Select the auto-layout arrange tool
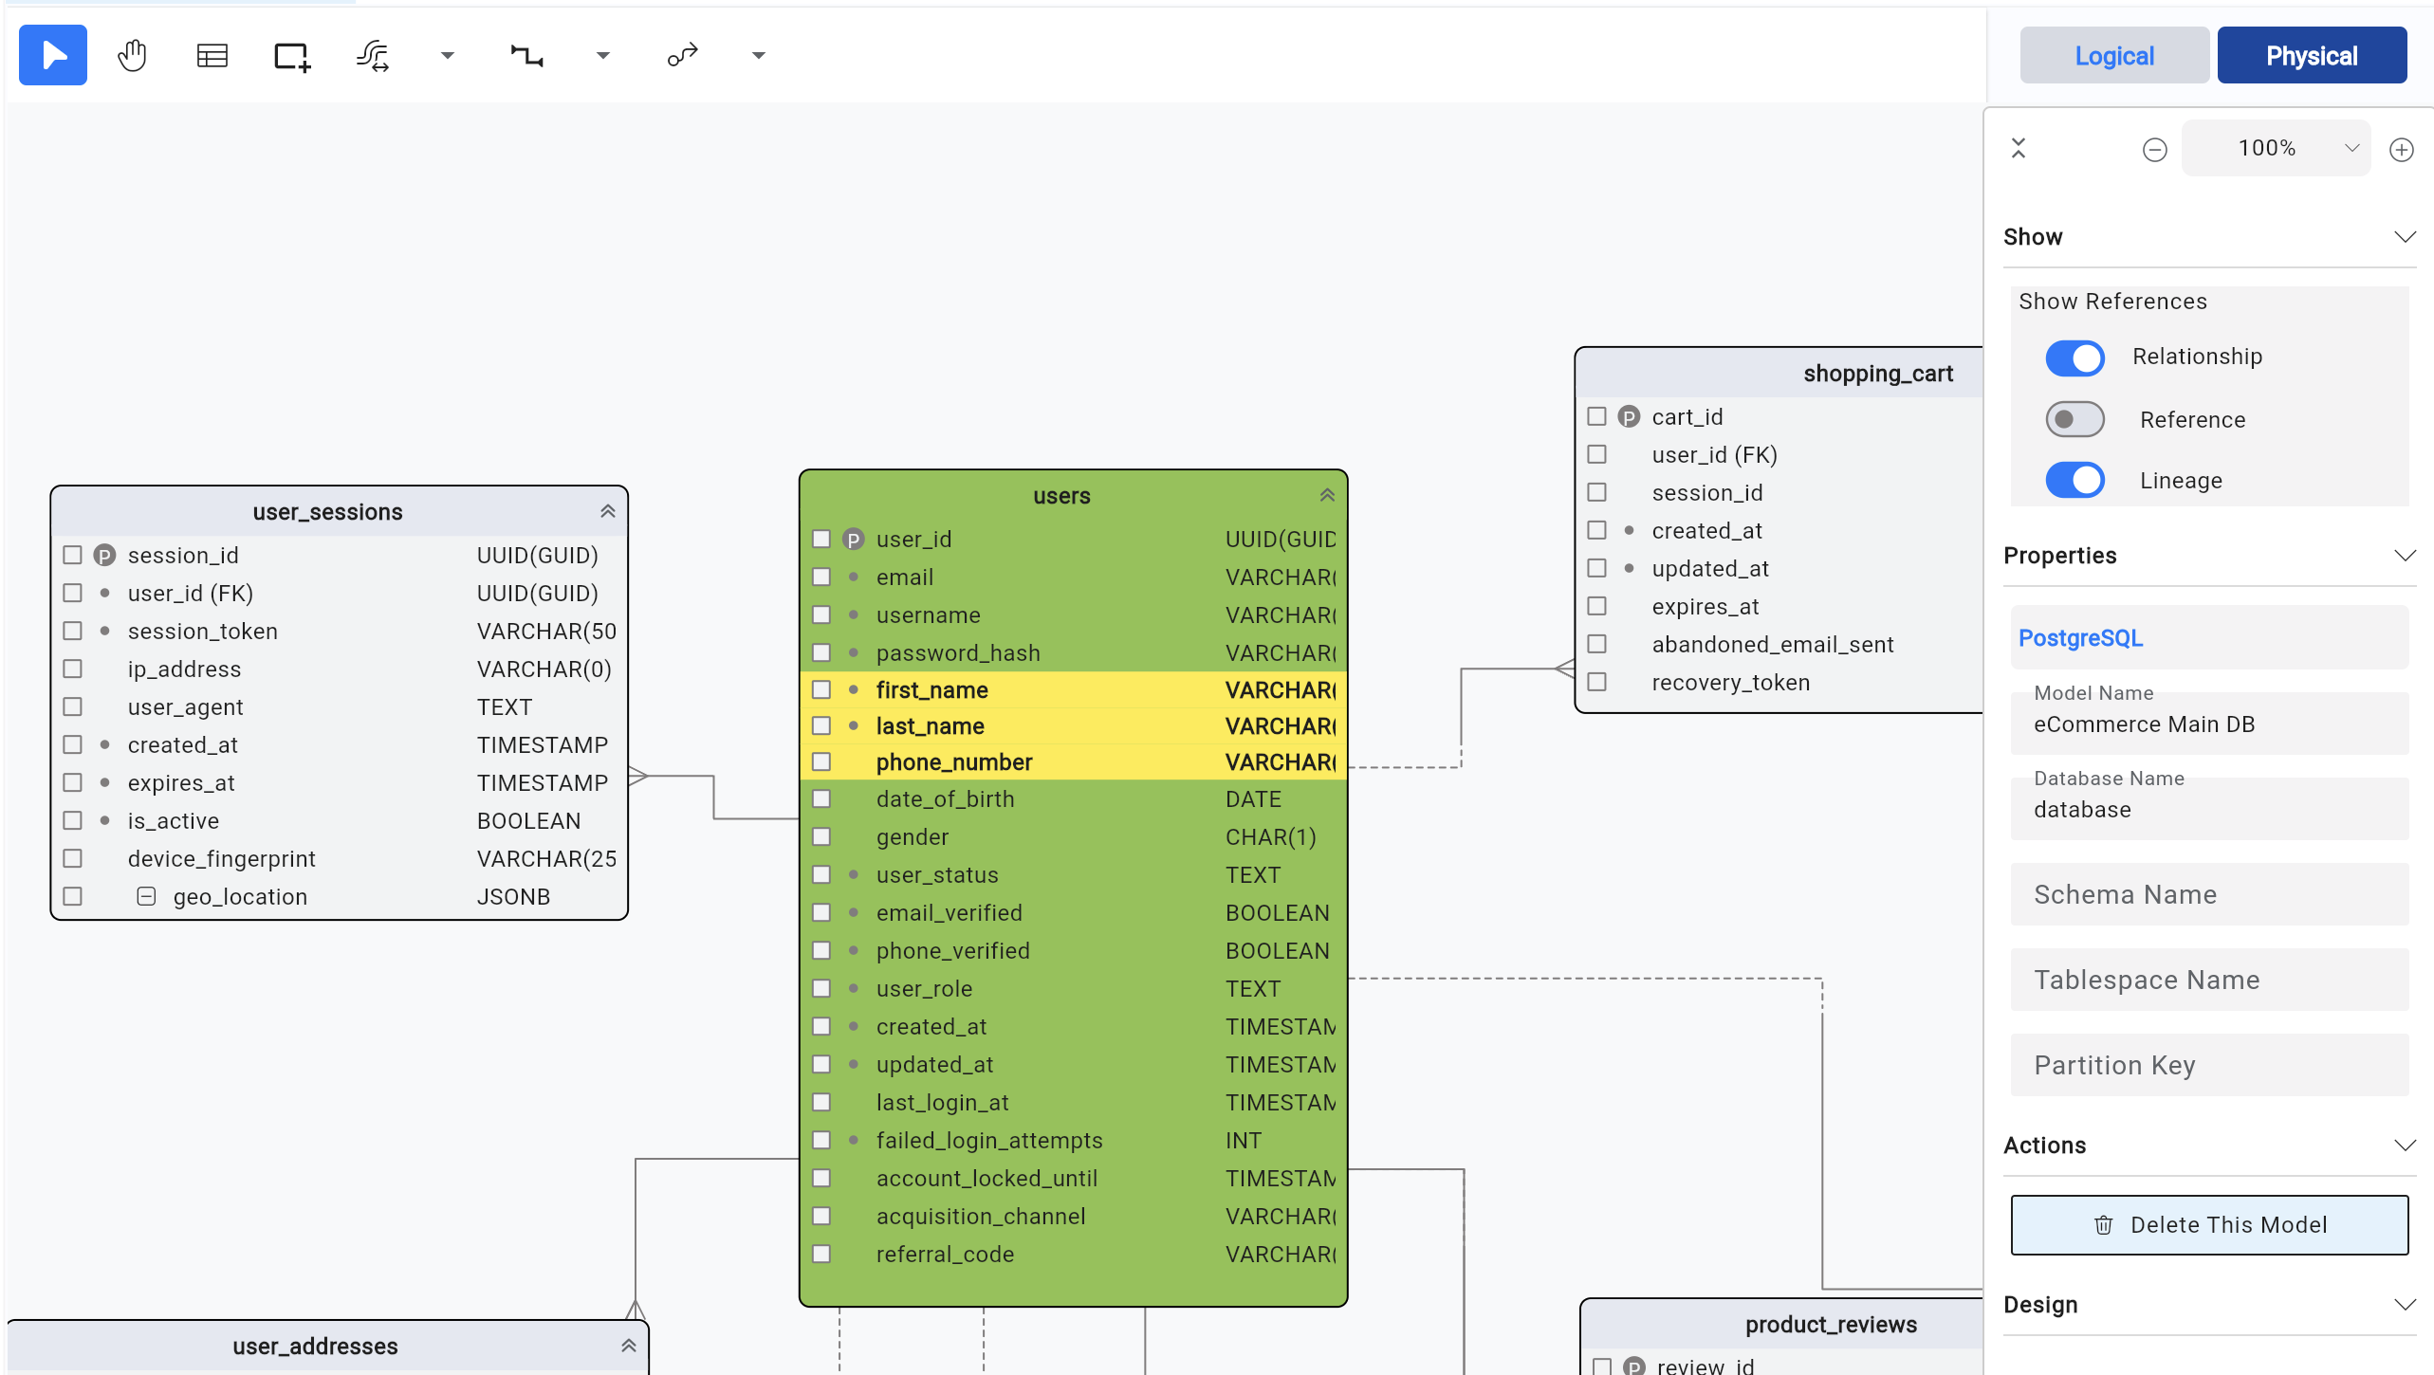This screenshot has height=1375, width=2434. (371, 54)
